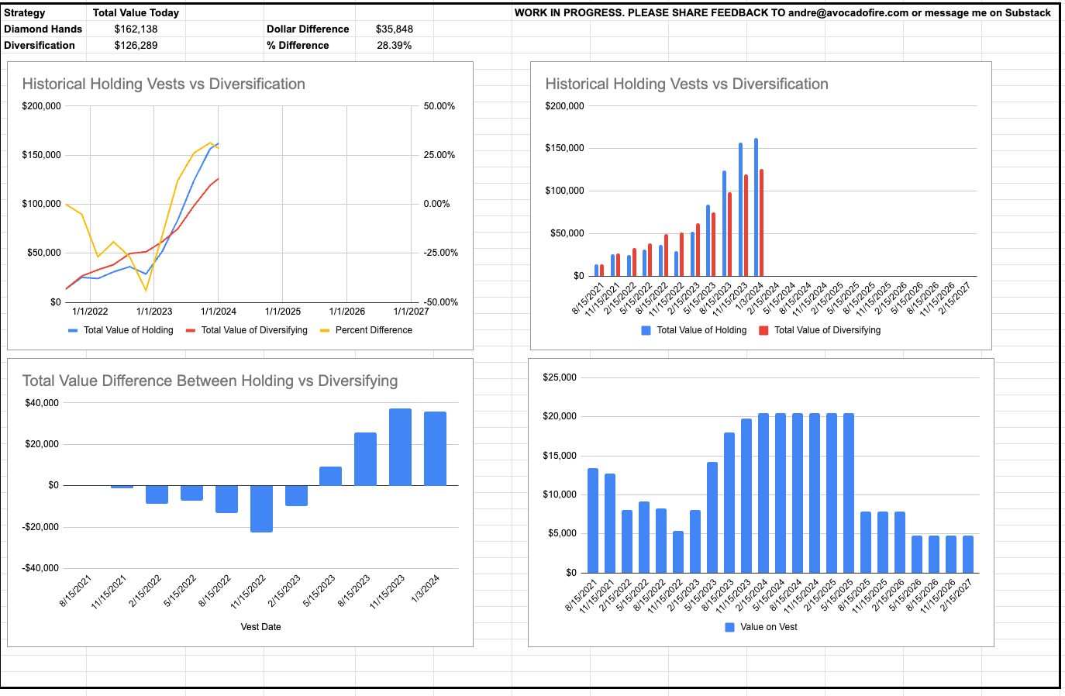This screenshot has width=1065, height=696.
Task: Select the "Diamond Hands" strategy cell
Action: tap(43, 29)
